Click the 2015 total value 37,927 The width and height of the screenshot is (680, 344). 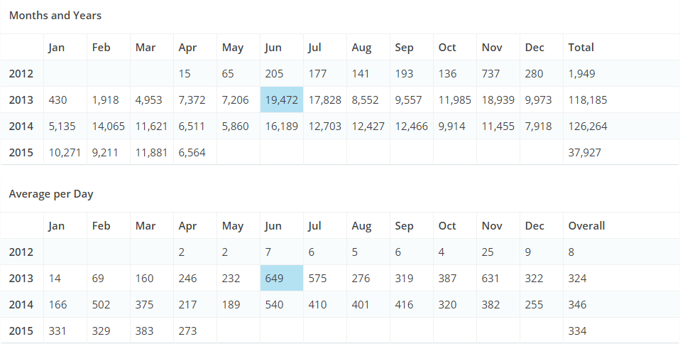pos(584,153)
